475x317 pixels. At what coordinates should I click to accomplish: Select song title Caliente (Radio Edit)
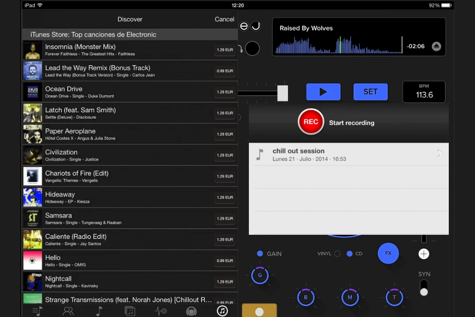pyautogui.click(x=76, y=237)
